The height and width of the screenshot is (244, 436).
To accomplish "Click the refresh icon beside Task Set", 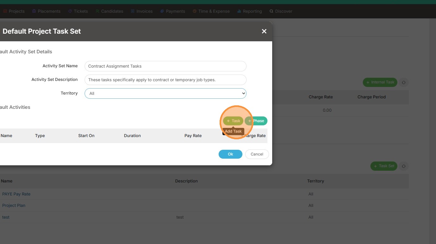I will [x=404, y=166].
